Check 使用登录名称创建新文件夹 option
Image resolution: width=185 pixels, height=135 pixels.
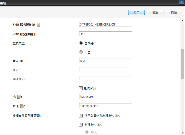(81, 116)
